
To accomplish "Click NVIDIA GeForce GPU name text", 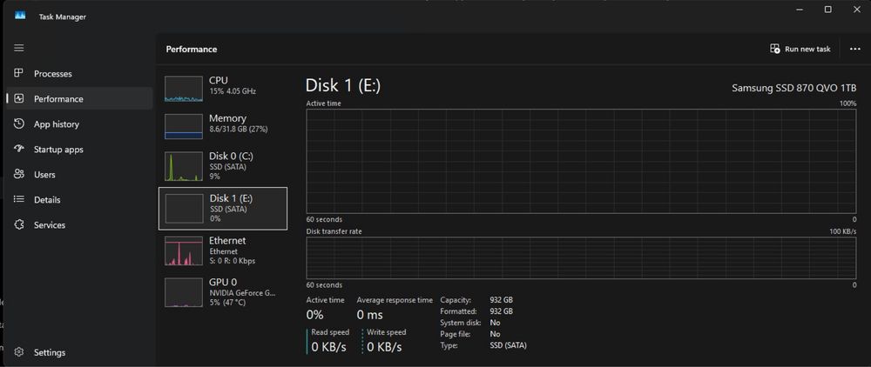I will [x=242, y=293].
